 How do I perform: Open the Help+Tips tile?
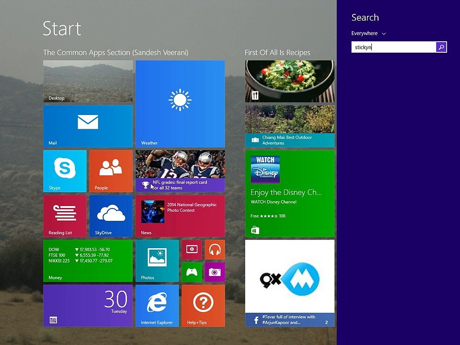203,306
